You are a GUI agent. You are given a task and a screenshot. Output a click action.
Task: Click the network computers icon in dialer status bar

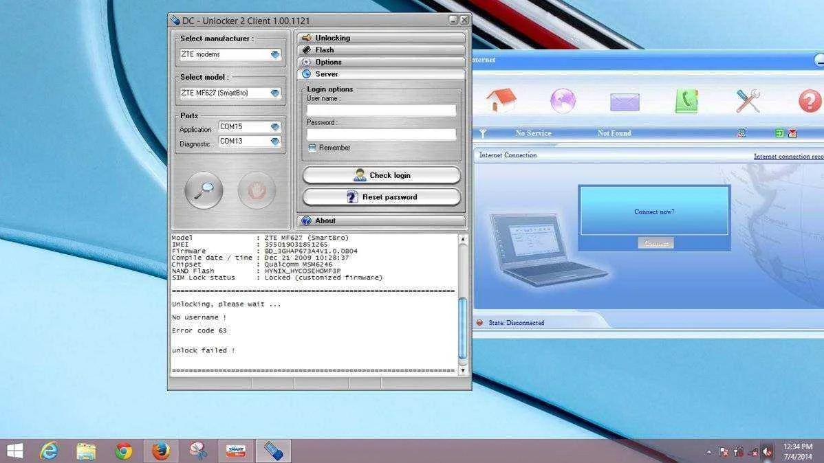(x=741, y=133)
